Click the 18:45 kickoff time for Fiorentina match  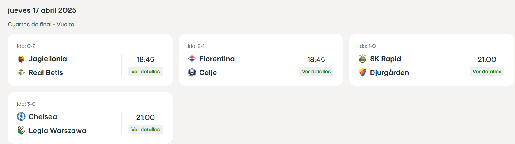coord(316,60)
